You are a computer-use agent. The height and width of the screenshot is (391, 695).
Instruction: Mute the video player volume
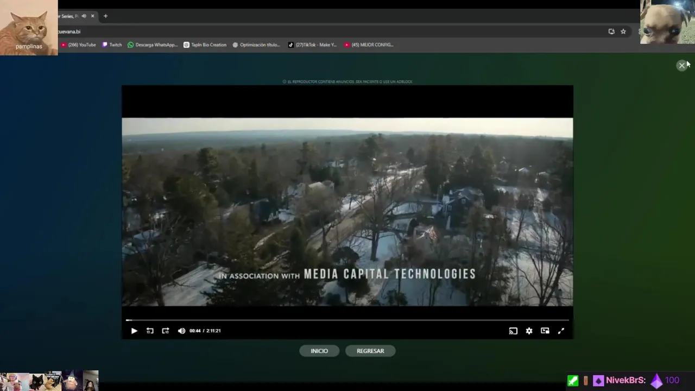pyautogui.click(x=181, y=331)
